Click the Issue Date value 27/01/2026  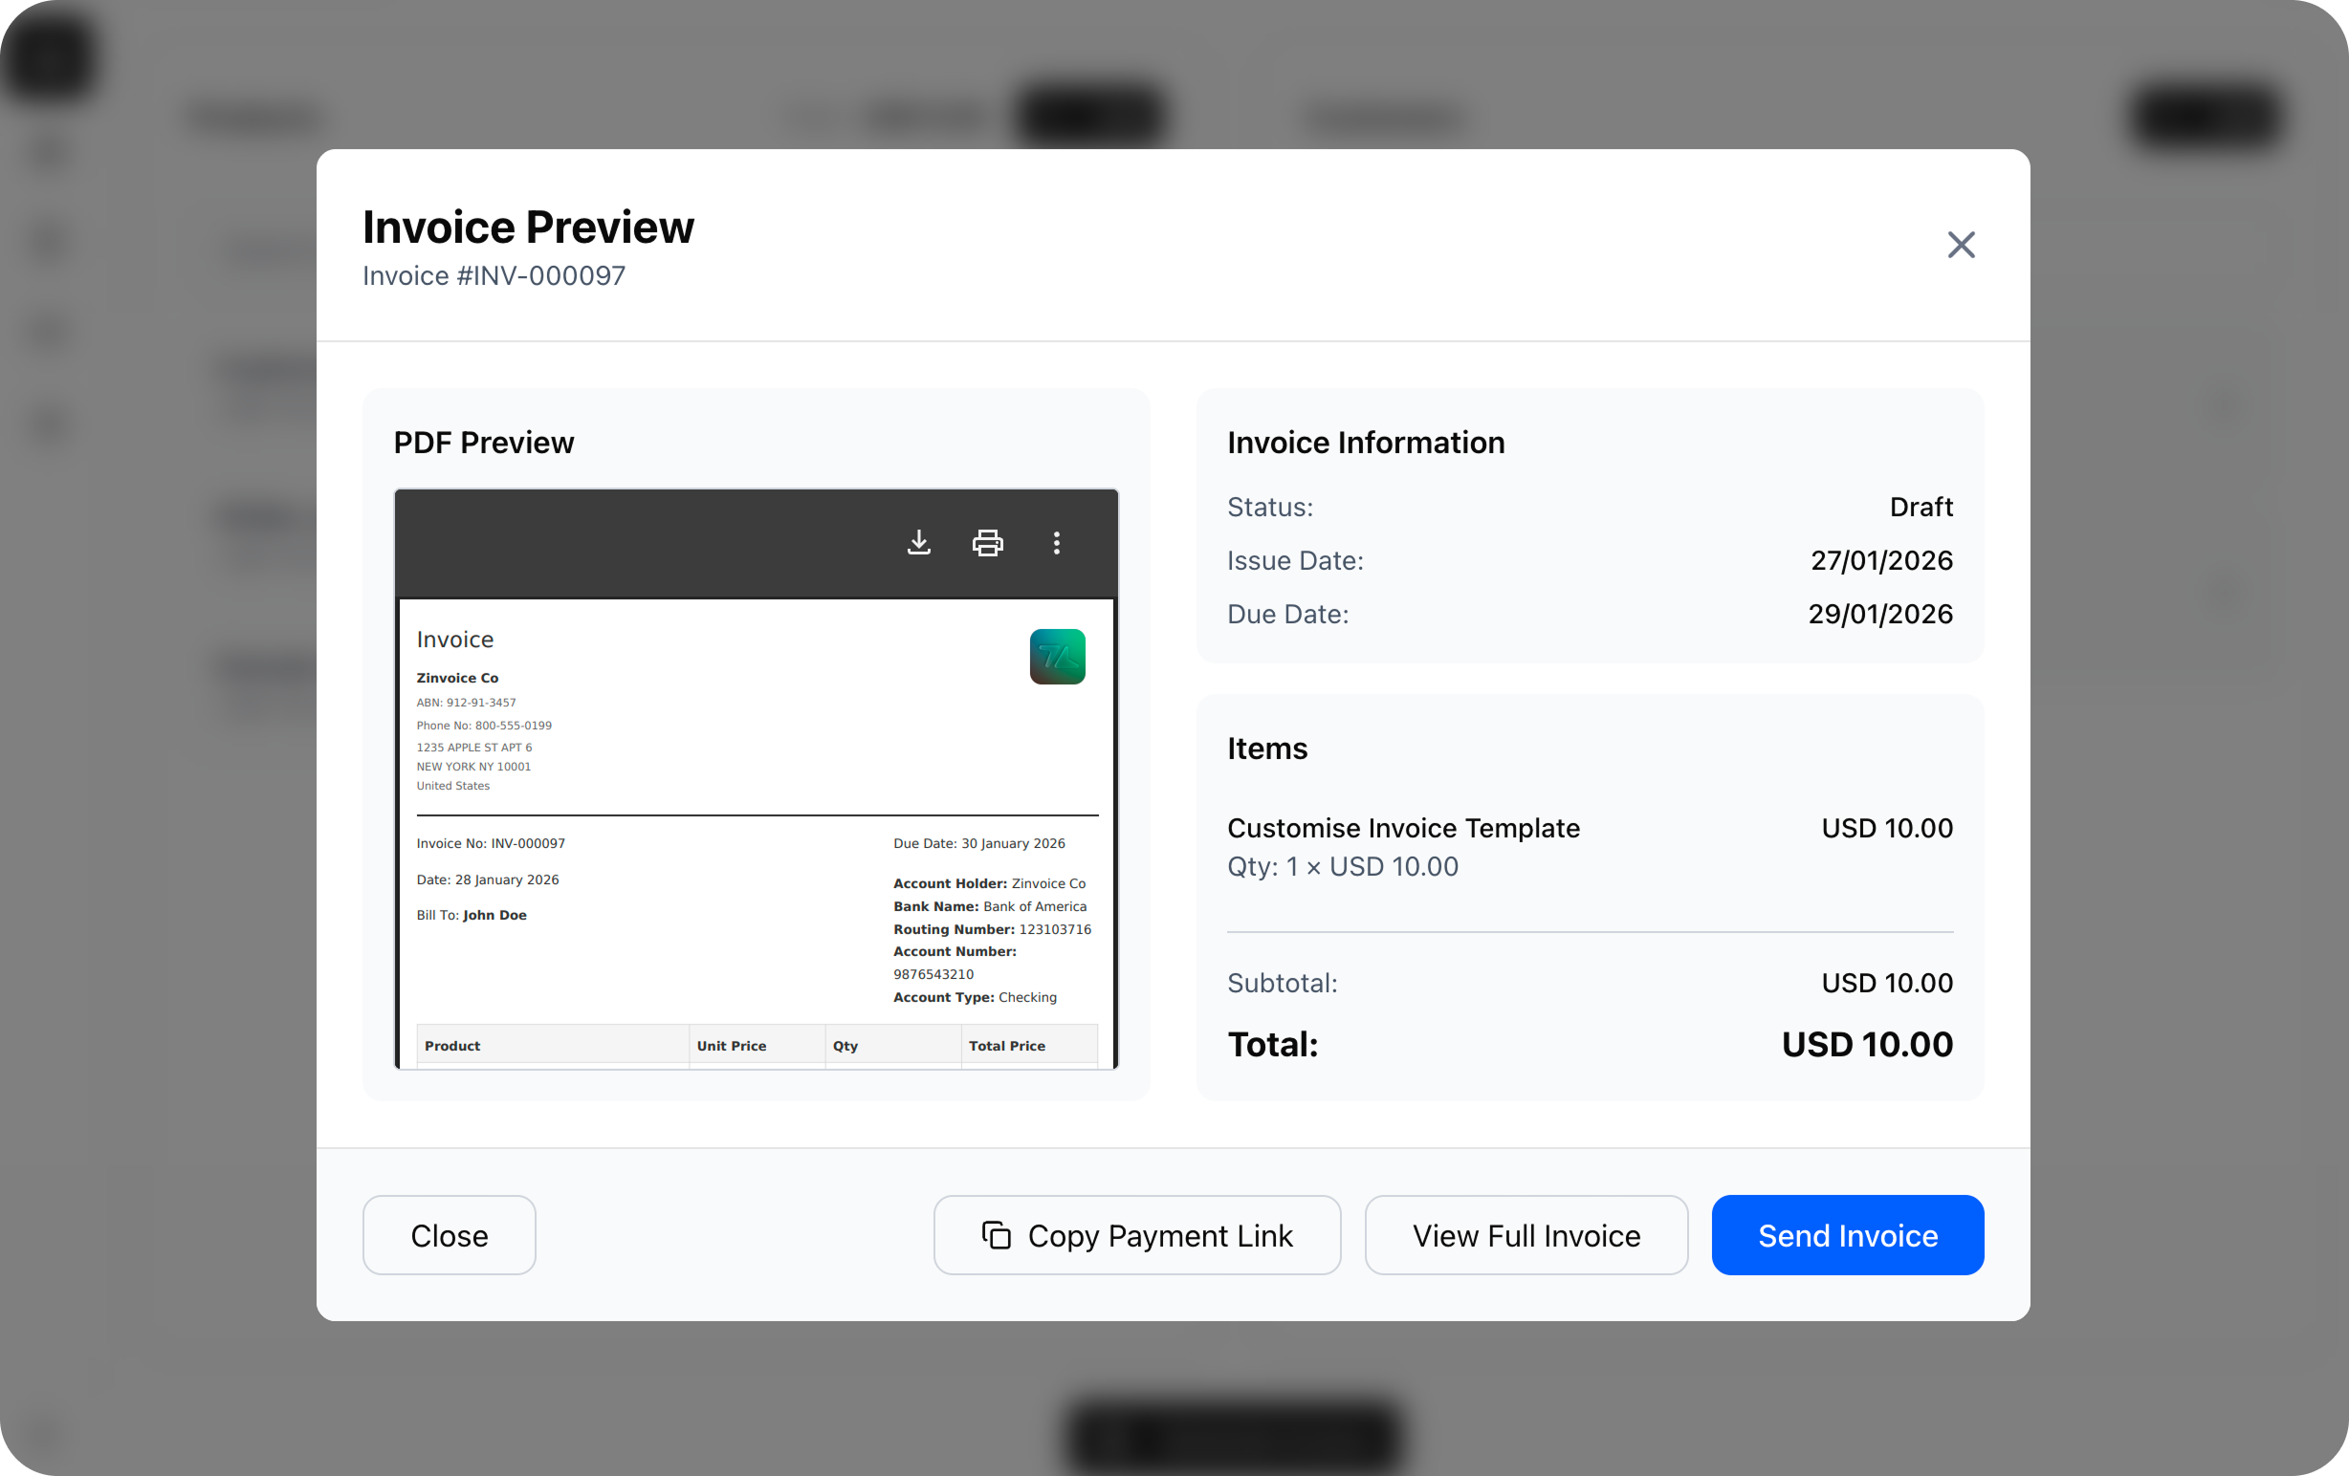[1880, 559]
